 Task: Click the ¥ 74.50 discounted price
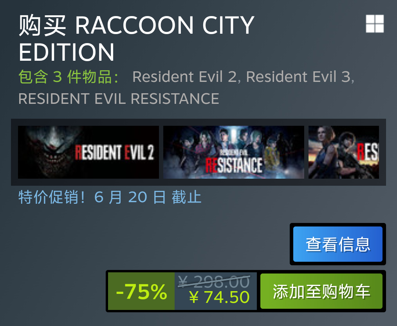click(x=219, y=297)
